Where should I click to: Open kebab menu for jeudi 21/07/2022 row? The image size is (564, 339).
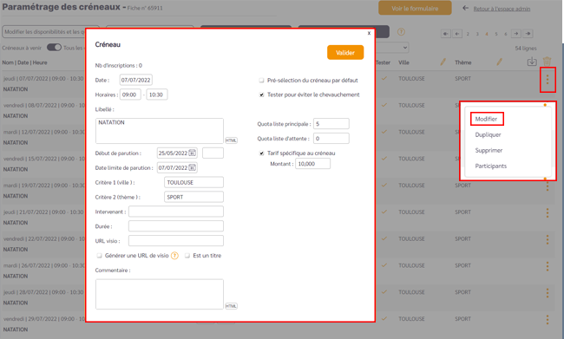tap(548, 212)
